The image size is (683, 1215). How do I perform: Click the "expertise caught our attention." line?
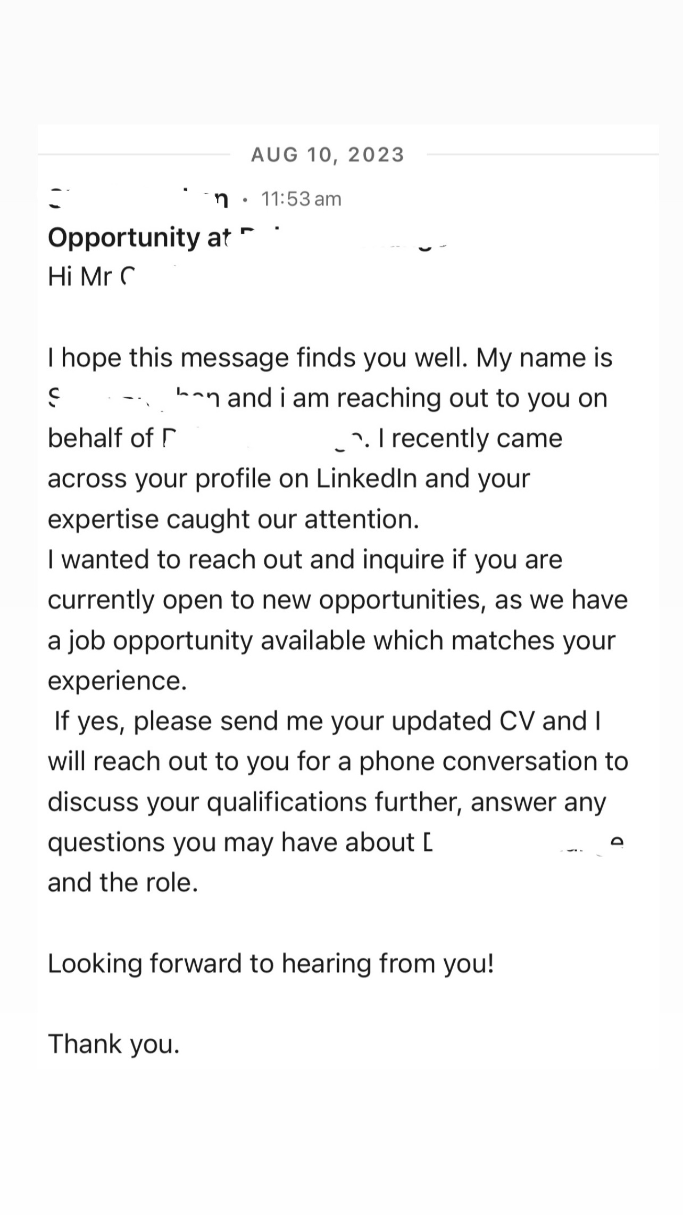click(234, 519)
